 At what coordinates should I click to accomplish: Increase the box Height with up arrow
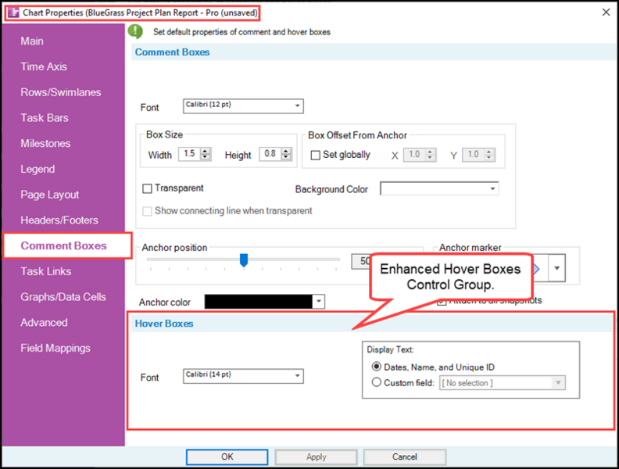[286, 151]
